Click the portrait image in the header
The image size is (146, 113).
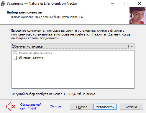(x=137, y=16)
